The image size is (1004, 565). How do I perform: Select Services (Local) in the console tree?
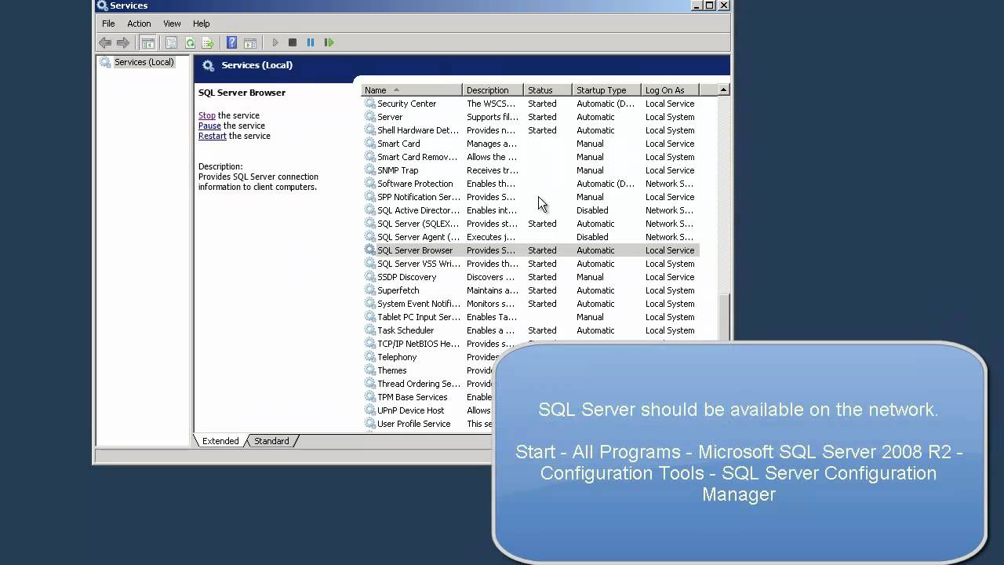point(144,62)
